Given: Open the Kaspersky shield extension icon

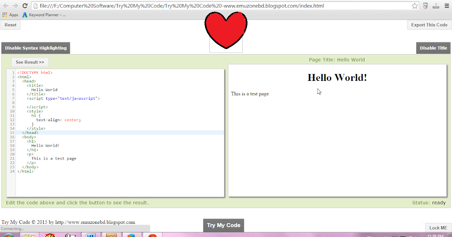Looking at the screenshot, I should pyautogui.click(x=426, y=6).
